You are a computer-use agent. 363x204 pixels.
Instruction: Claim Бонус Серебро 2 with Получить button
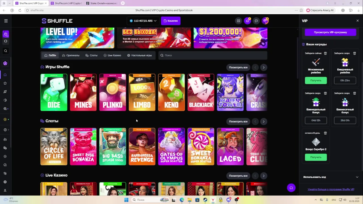[316, 157]
